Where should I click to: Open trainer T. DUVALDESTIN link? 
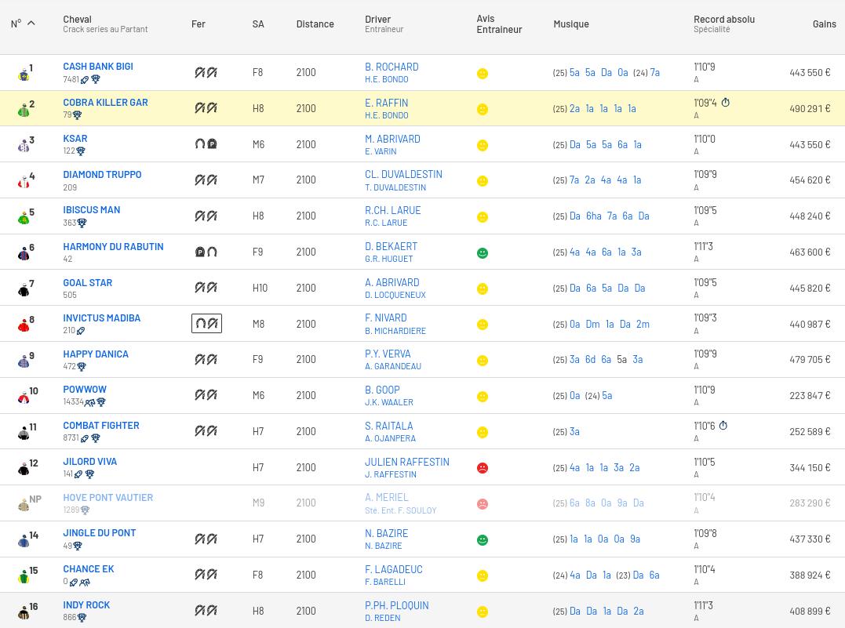(x=395, y=187)
